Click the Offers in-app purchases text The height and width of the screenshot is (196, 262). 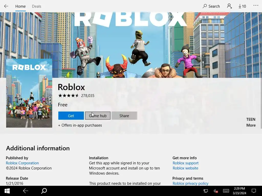pyautogui.click(x=80, y=125)
